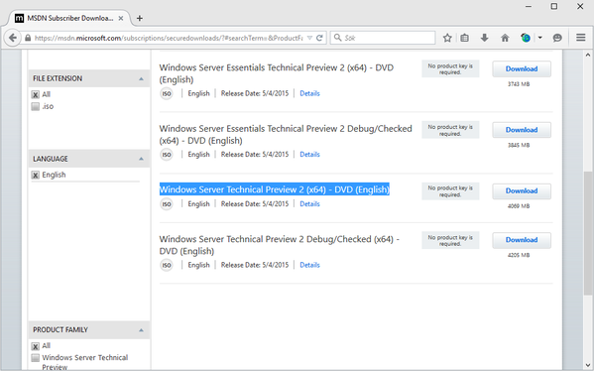Image resolution: width=594 pixels, height=371 pixels.
Task: Collapse the LANGUAGE filter section
Action: coord(141,159)
